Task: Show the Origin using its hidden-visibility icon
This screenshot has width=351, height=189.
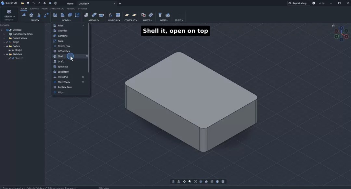Action: tap(7, 42)
